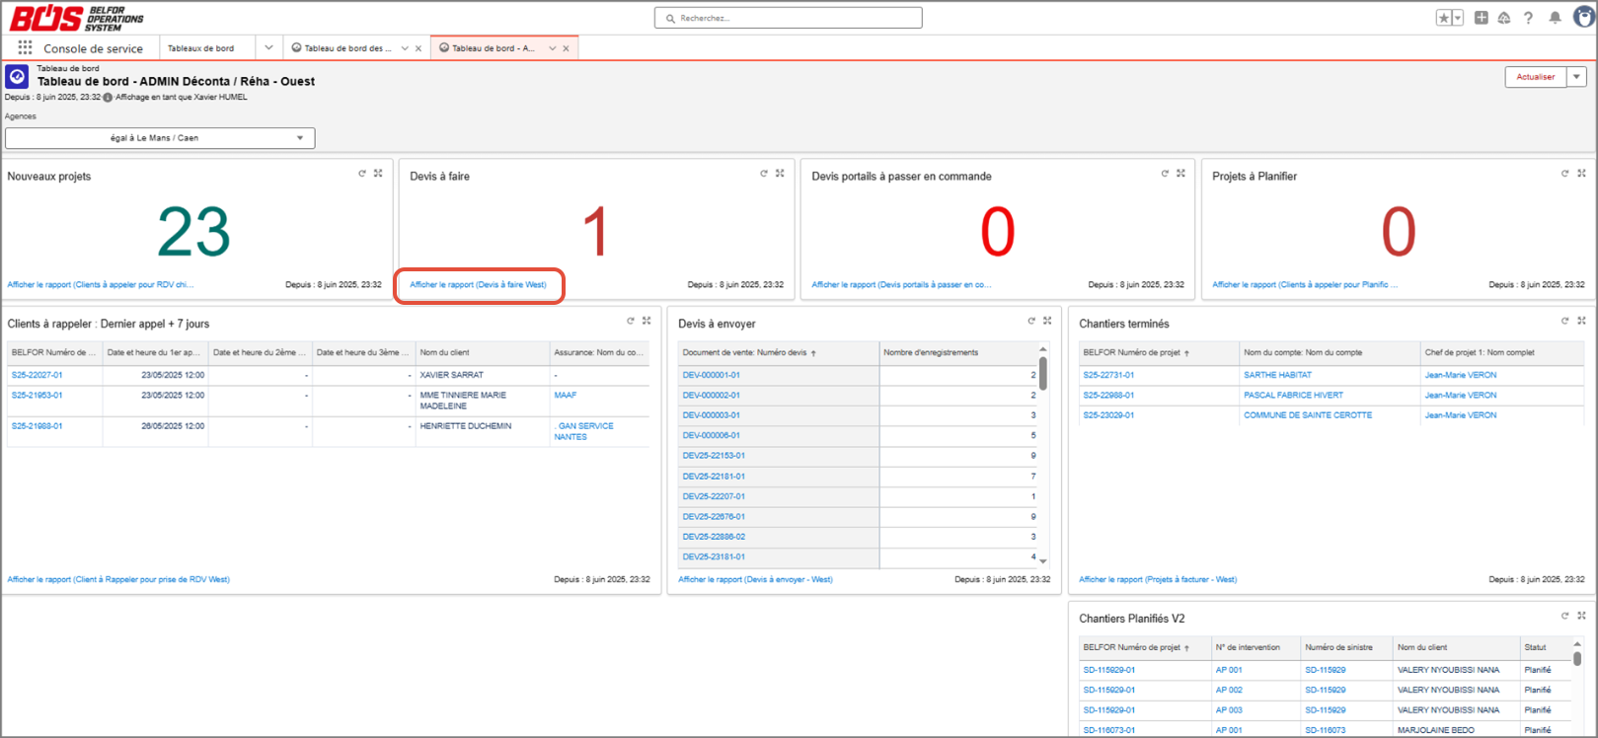The width and height of the screenshot is (1598, 738).
Task: Select the Tableaux de bord navigation tab
Action: [201, 48]
